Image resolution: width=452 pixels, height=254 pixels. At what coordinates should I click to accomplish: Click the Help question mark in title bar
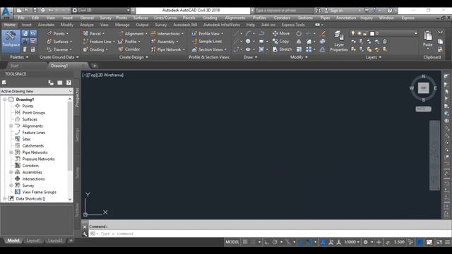click(x=390, y=11)
